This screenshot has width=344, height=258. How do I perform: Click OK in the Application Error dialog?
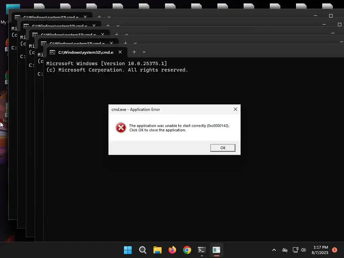(223, 148)
